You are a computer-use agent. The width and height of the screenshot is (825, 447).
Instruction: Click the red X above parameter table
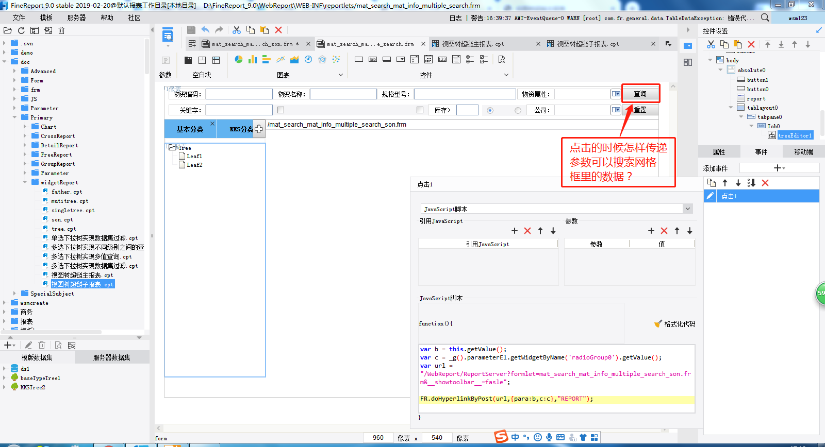(x=664, y=231)
